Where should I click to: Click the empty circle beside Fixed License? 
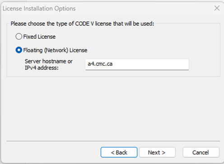point(19,36)
